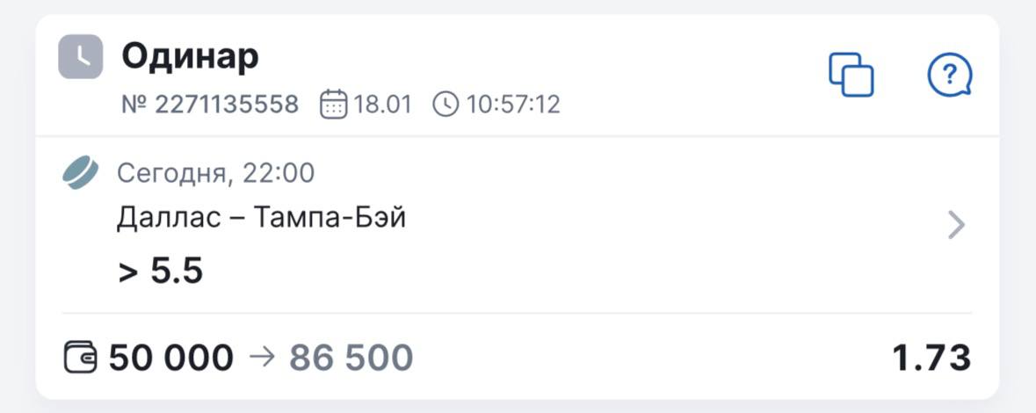
Task: Expand match details with the right chevron
Action: coord(956,226)
